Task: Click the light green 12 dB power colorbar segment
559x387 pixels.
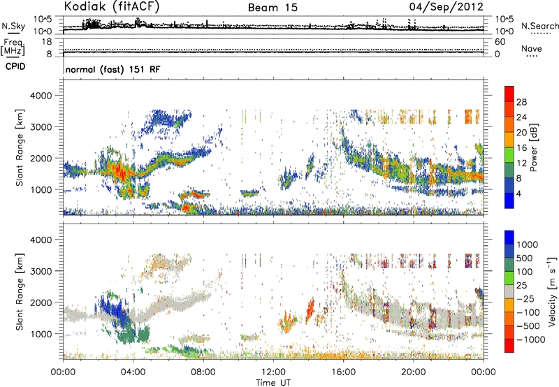Action: tap(509, 154)
